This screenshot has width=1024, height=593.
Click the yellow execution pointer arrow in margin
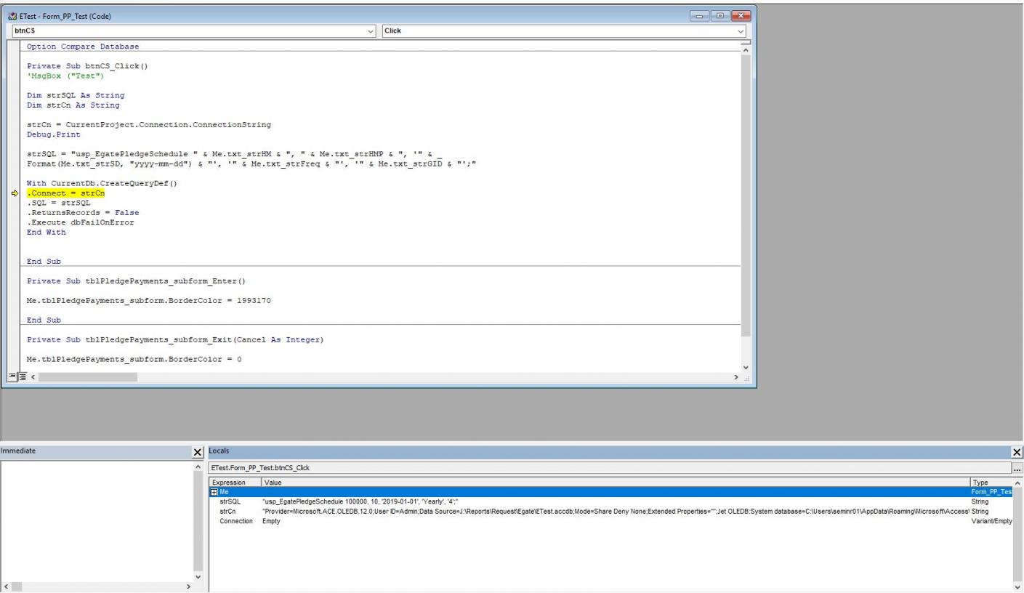click(14, 193)
